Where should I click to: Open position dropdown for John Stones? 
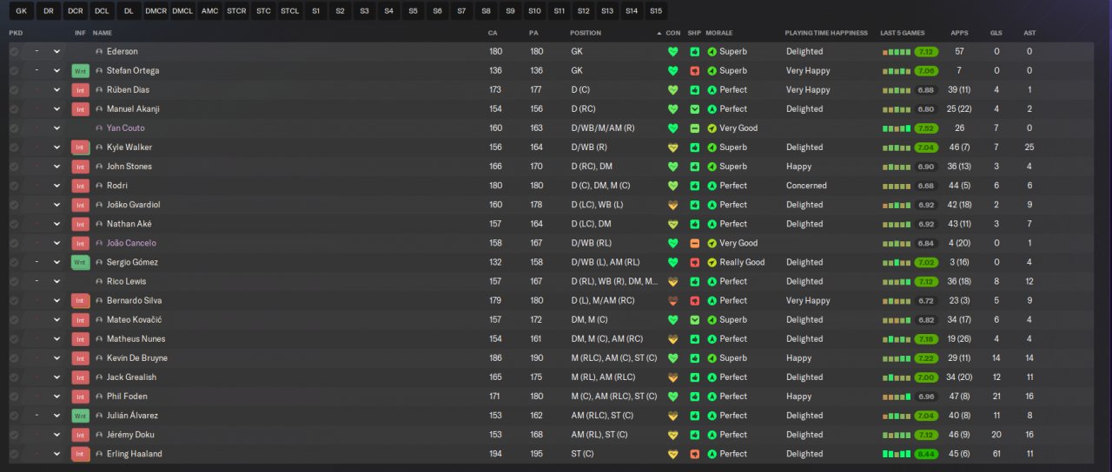coord(57,167)
